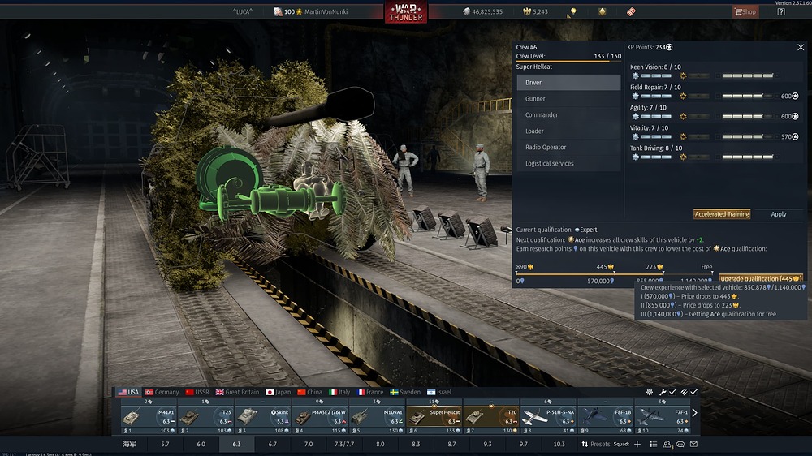This screenshot has width=812, height=456.
Task: Select the 海軍 preset tab
Action: [129, 444]
